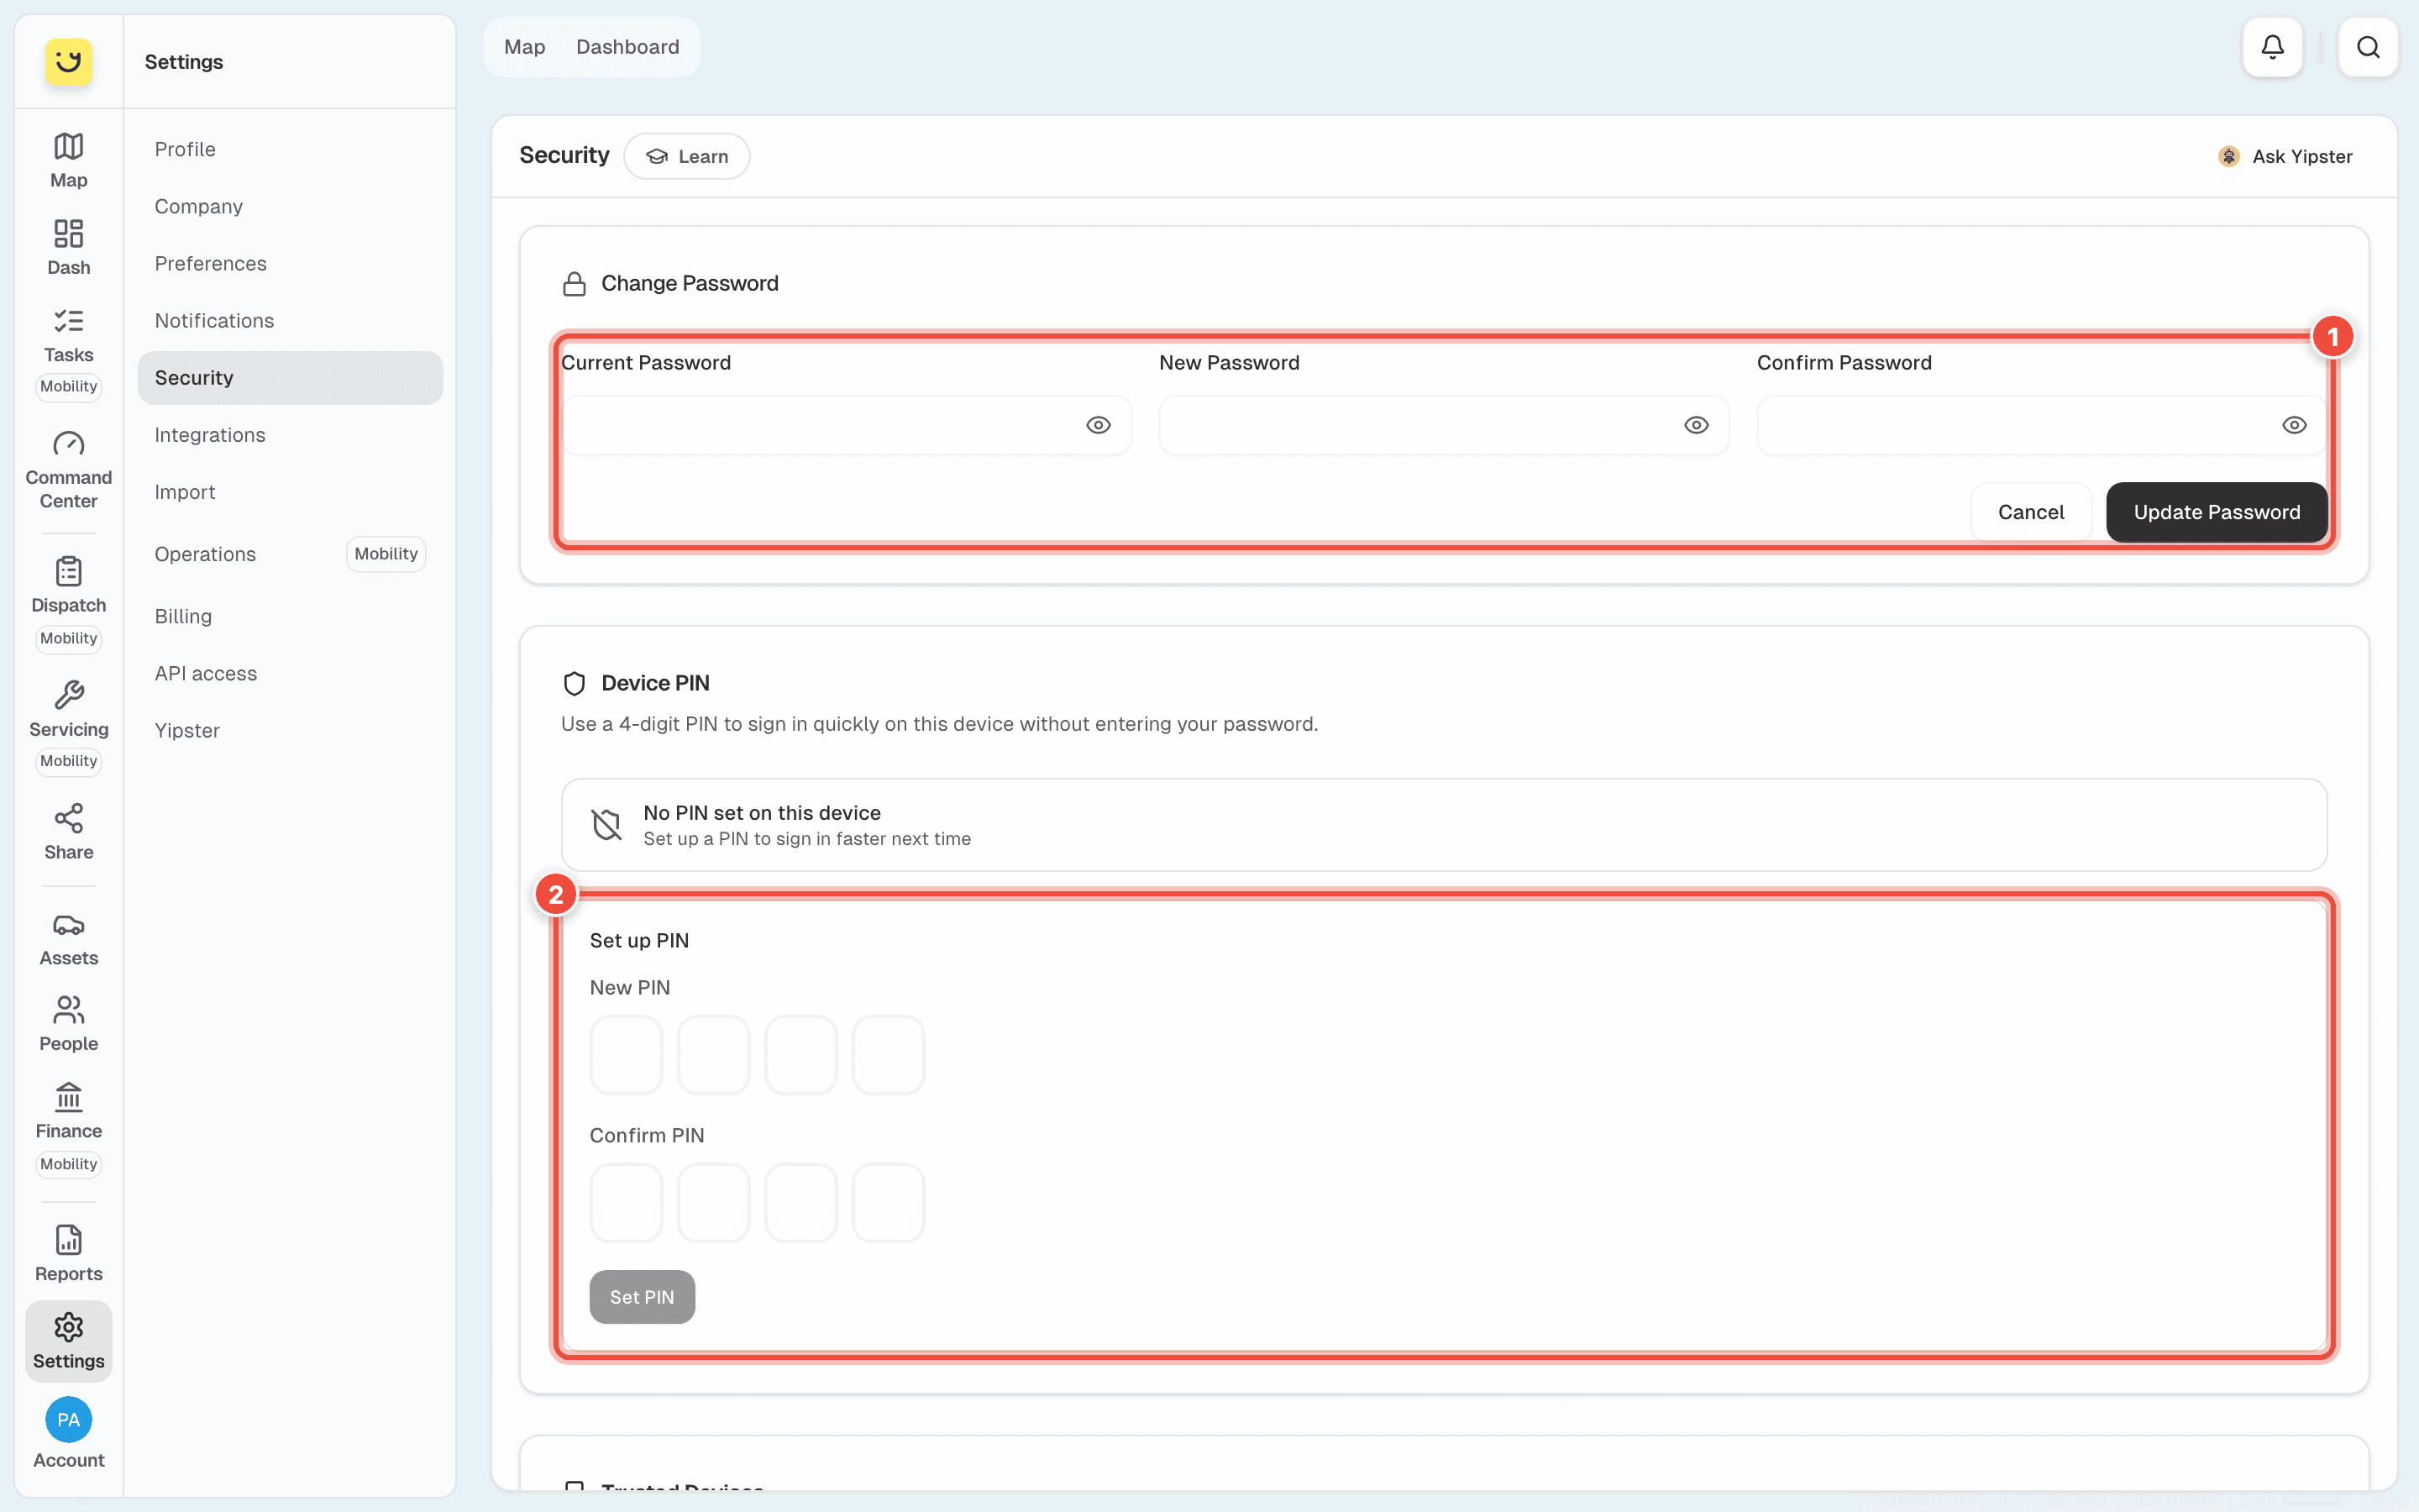2419x1512 pixels.
Task: Open the Integrations settings section
Action: point(290,435)
